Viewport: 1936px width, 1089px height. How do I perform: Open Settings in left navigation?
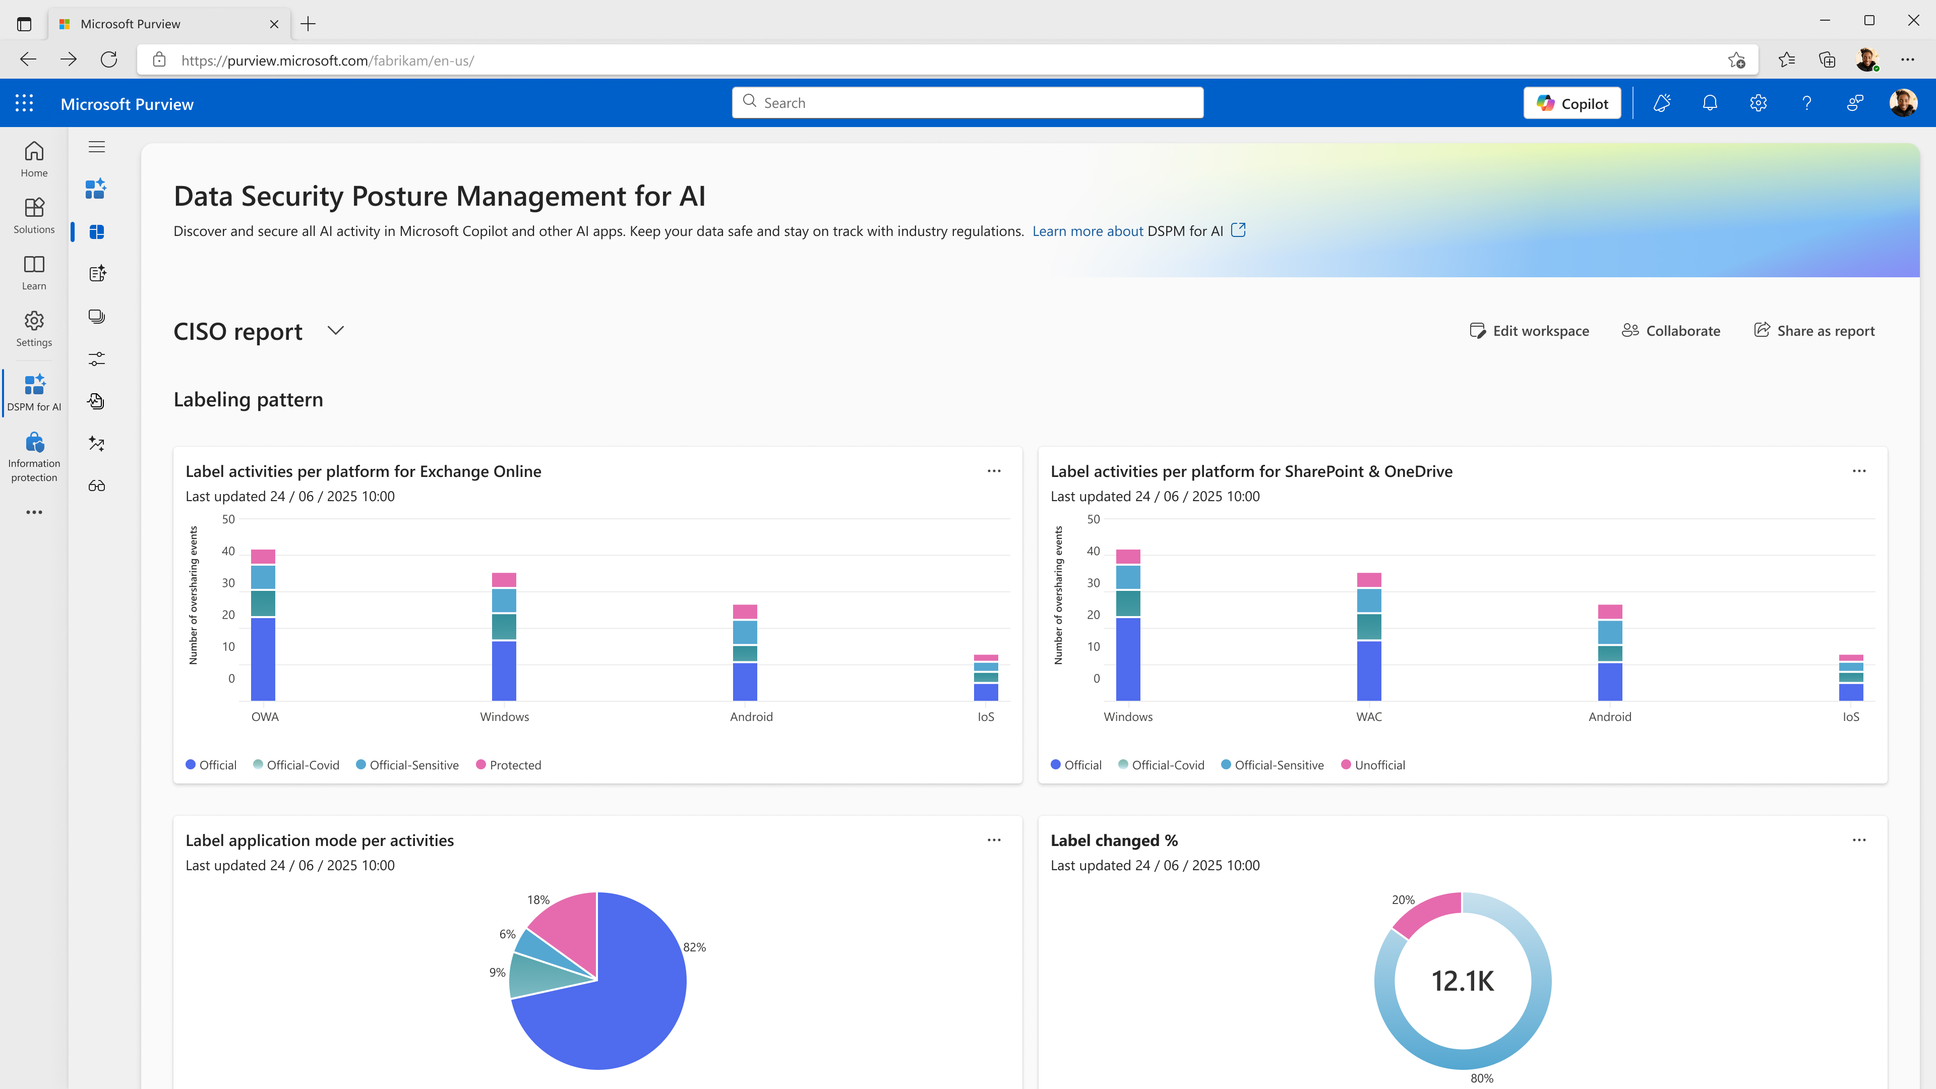click(34, 329)
